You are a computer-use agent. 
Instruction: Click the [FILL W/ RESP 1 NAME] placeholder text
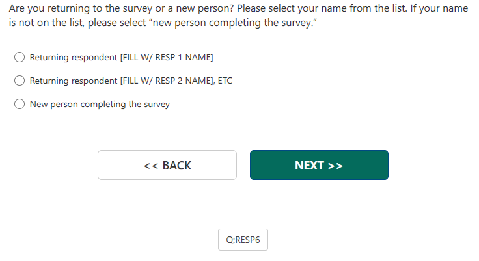(x=166, y=57)
